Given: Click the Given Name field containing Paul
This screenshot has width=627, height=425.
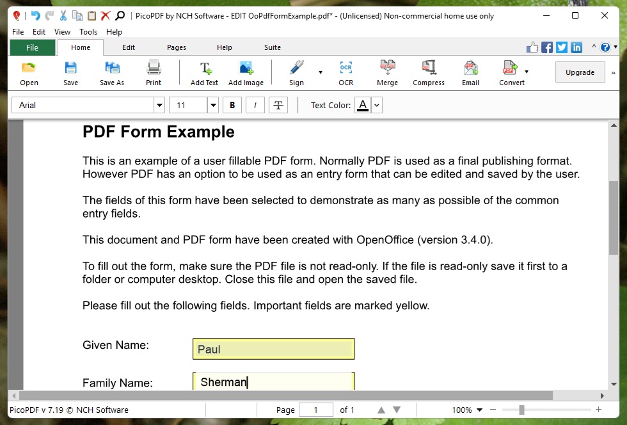Looking at the screenshot, I should (x=273, y=349).
